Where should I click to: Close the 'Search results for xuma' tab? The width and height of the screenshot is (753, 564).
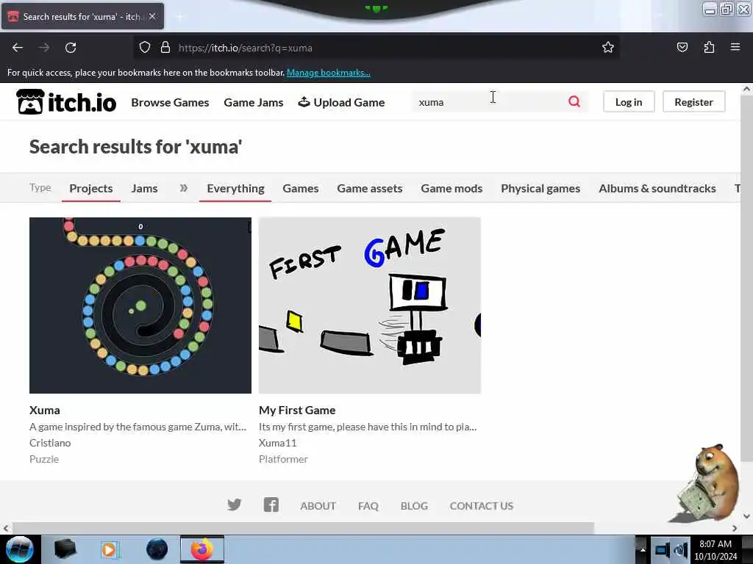pos(152,16)
